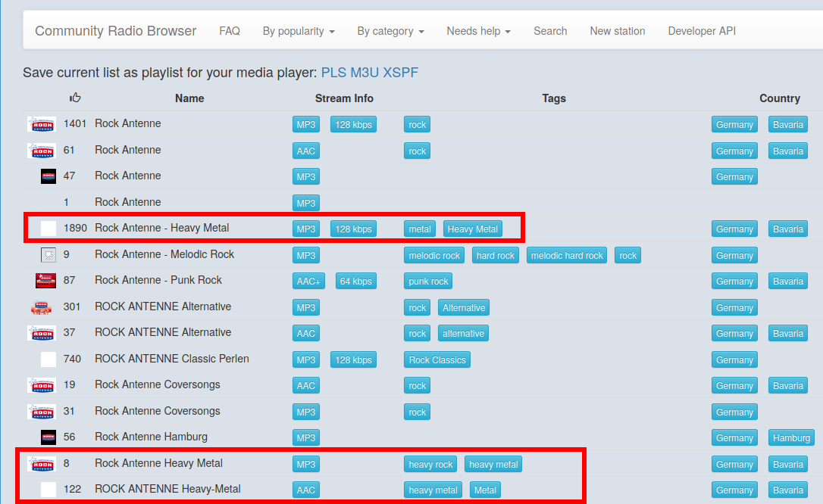
Task: Click the station name ROCK ANTENNE Heavy-Metal
Action: [168, 490]
